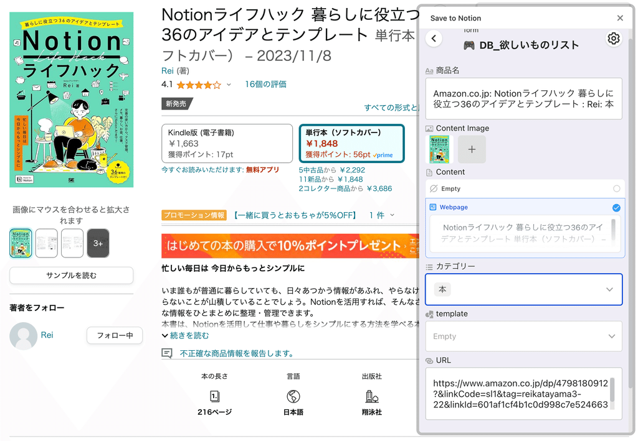Click the URL text field
The image size is (638, 441).
[x=523, y=394]
